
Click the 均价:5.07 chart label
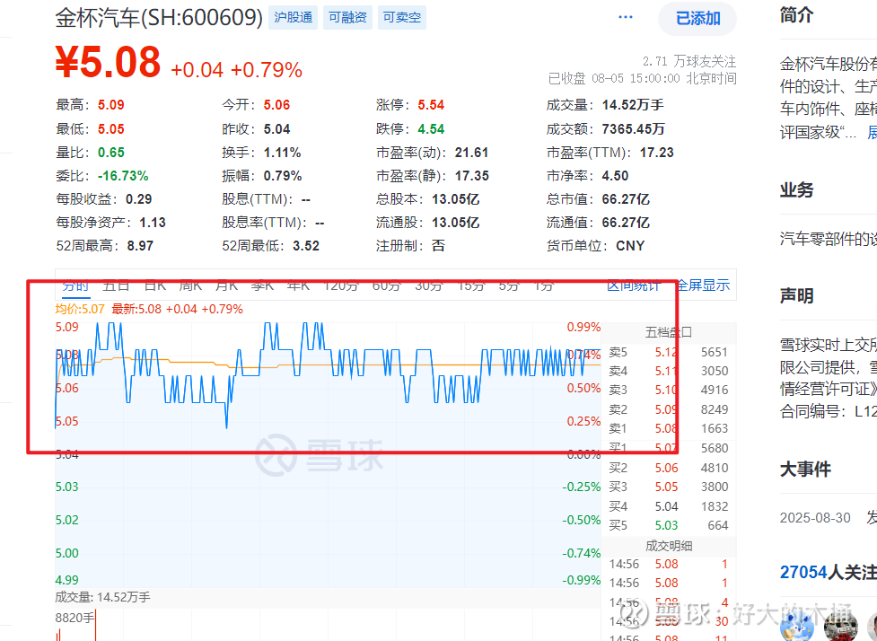(79, 310)
